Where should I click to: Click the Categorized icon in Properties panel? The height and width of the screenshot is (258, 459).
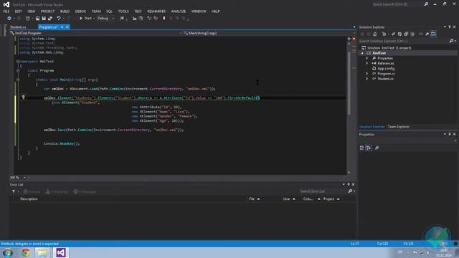pos(362,148)
